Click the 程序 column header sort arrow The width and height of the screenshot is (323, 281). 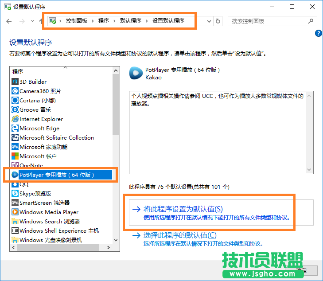66,67
